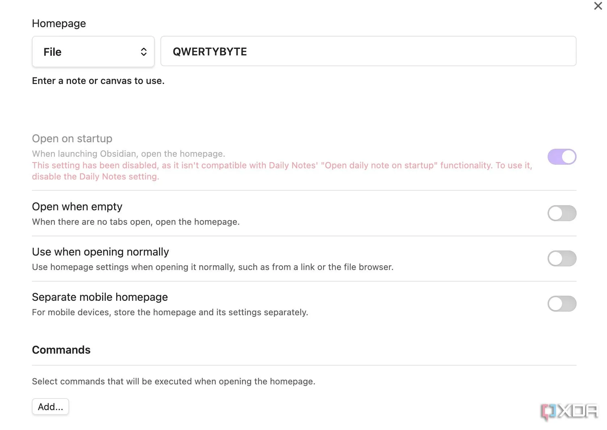Enable Use when opening normally toggle
The width and height of the screenshot is (607, 430).
(x=562, y=258)
